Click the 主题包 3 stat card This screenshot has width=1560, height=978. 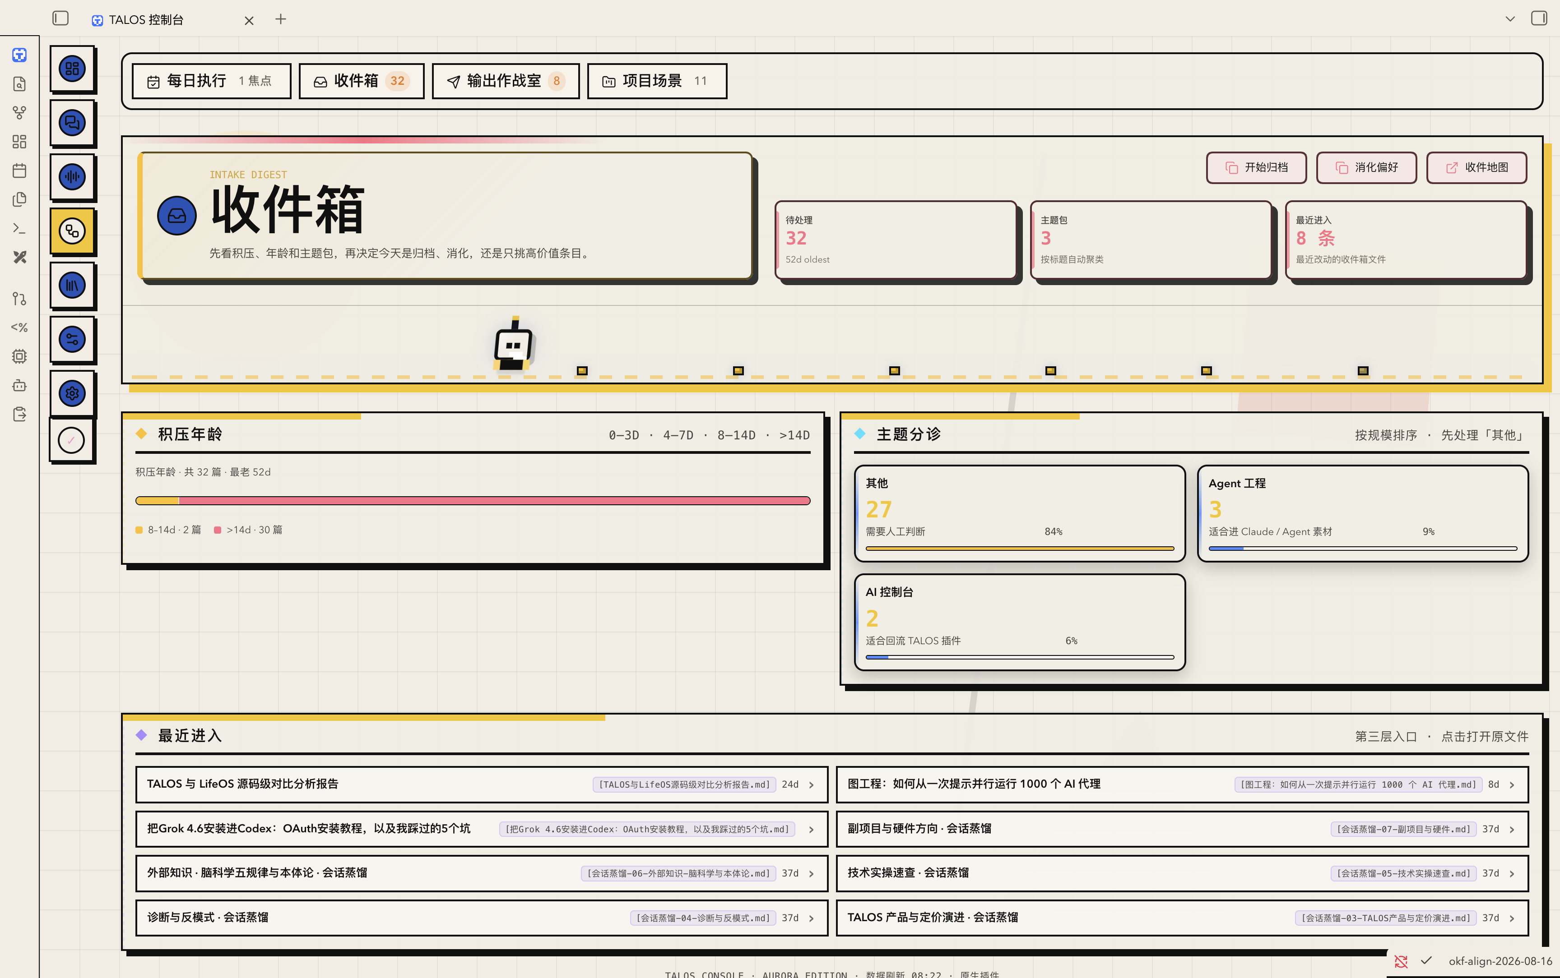(1151, 240)
